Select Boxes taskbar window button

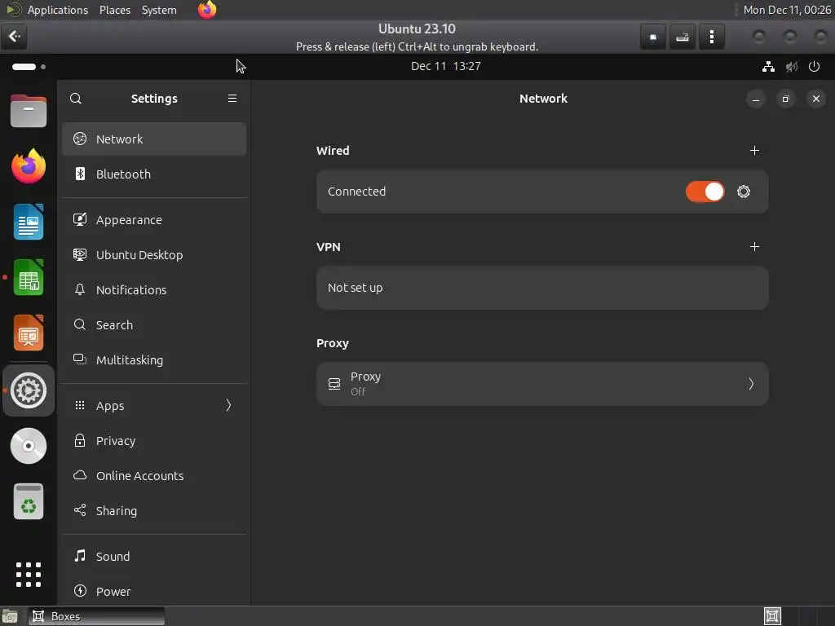coord(96,616)
